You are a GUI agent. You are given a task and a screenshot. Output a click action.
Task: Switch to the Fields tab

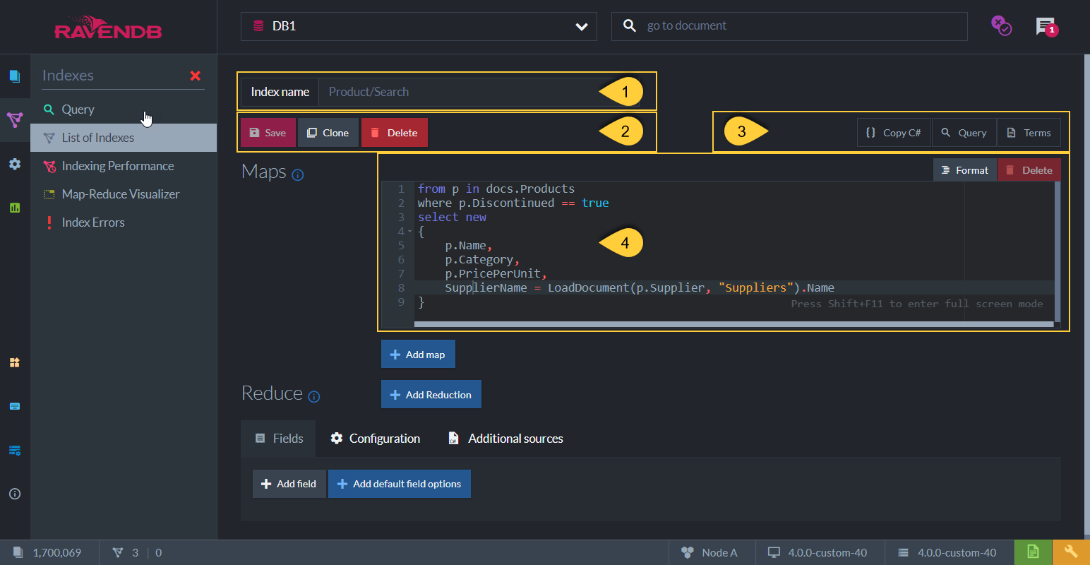(x=278, y=439)
